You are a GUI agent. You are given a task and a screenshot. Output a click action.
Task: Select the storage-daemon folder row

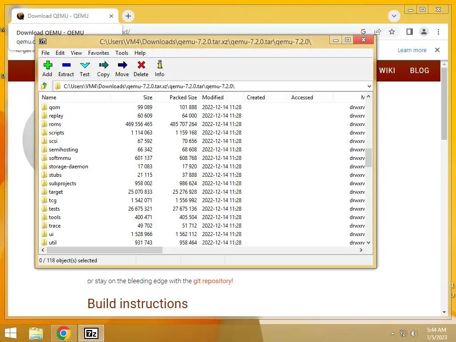coord(203,167)
